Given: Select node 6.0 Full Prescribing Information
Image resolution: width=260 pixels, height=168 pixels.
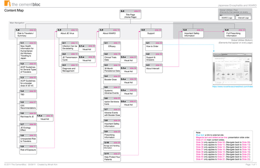Looking at the screenshot, I should [235, 33].
